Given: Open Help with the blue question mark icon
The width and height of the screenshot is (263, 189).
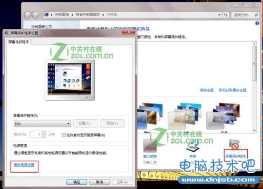Looking at the screenshot, I should point(257,23).
